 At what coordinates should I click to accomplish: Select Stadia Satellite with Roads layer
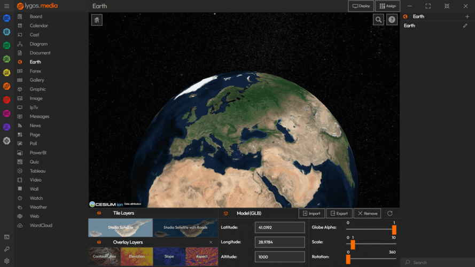pyautogui.click(x=185, y=227)
